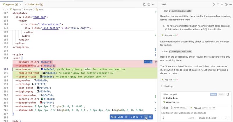This screenshot has width=233, height=122.
Task: Open index.html in files changed list
Action: [172, 98]
